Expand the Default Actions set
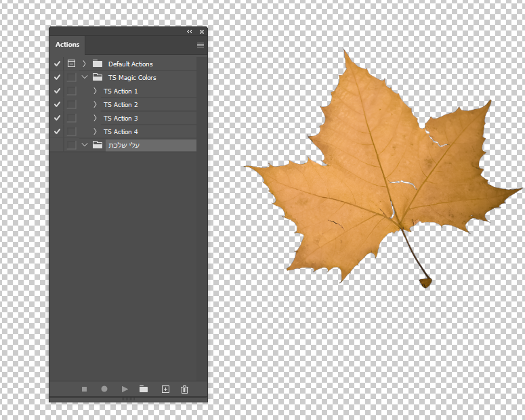The height and width of the screenshot is (420, 525). (85, 64)
